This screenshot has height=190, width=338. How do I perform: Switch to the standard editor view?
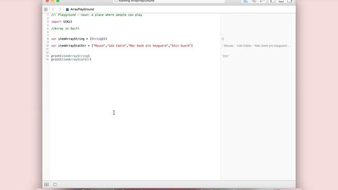(x=245, y=1)
